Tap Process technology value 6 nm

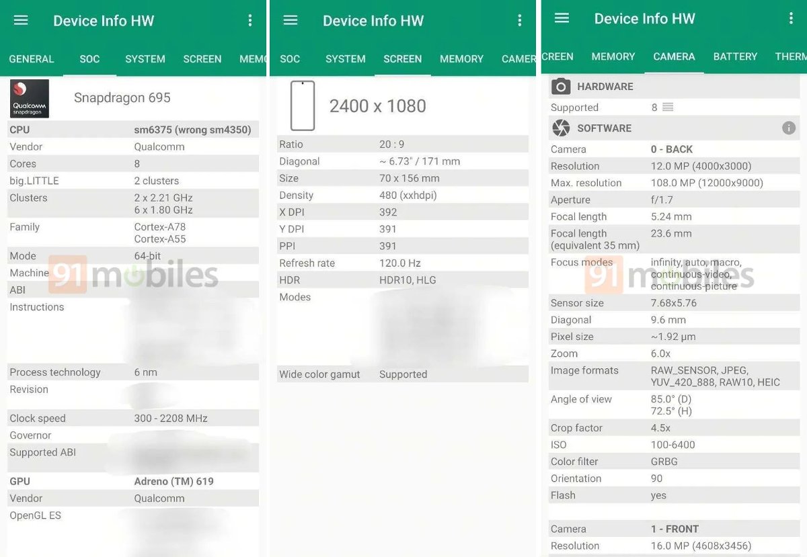click(146, 372)
